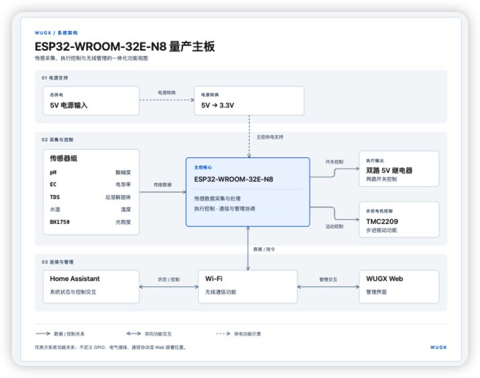Viewport: 480px width, 378px height.
Task: Click the "双向功能交互" legend entry
Action: pos(149,334)
